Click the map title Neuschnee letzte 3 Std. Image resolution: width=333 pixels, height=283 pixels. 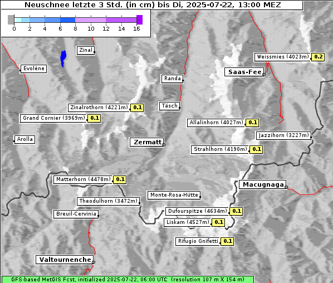[x=152, y=4]
